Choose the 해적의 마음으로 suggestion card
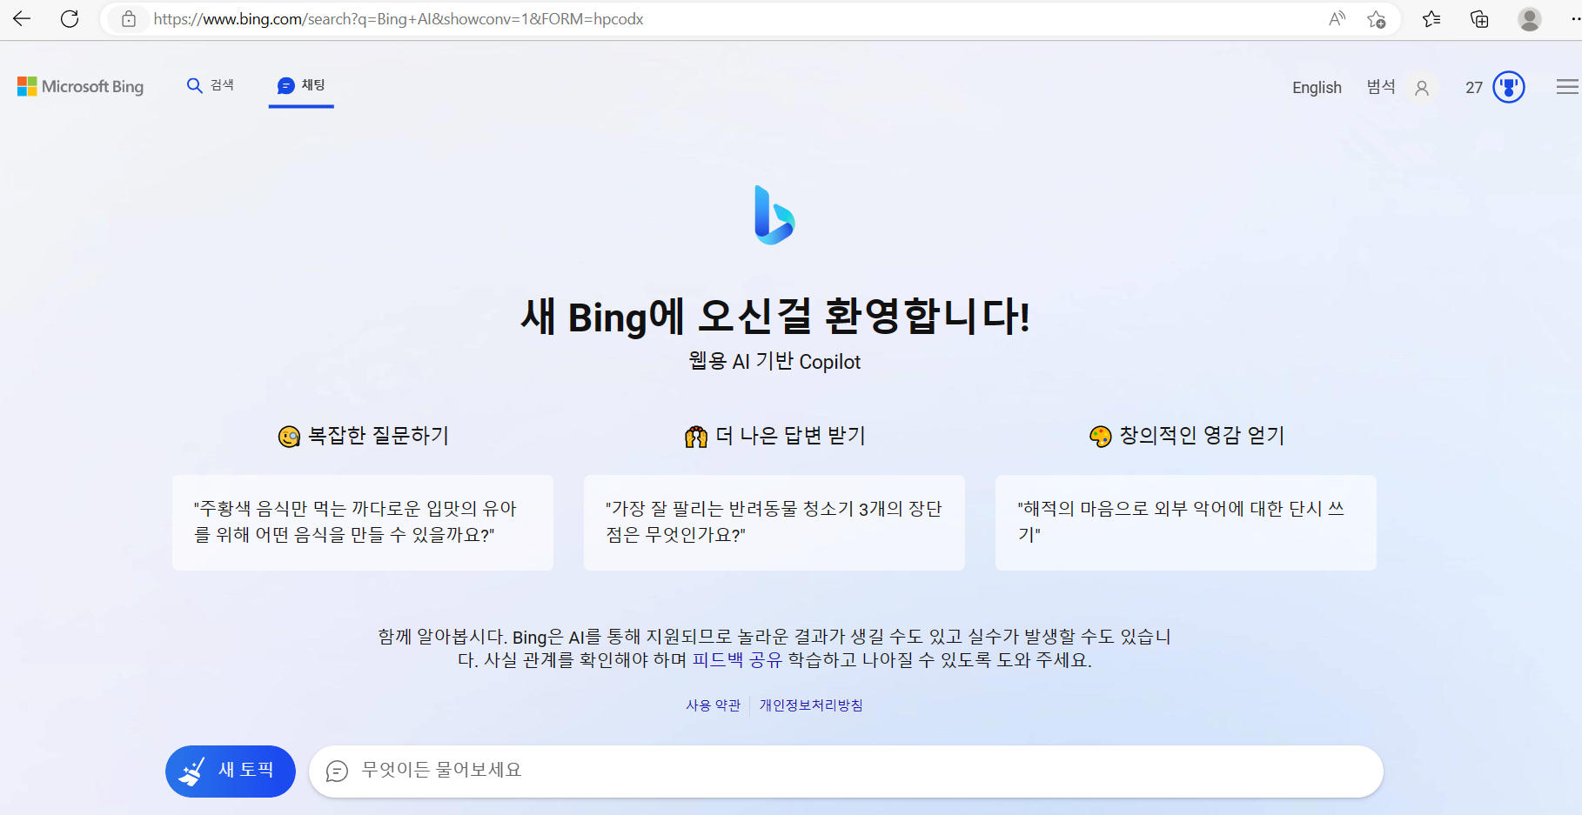The height and width of the screenshot is (815, 1582). (x=1186, y=522)
